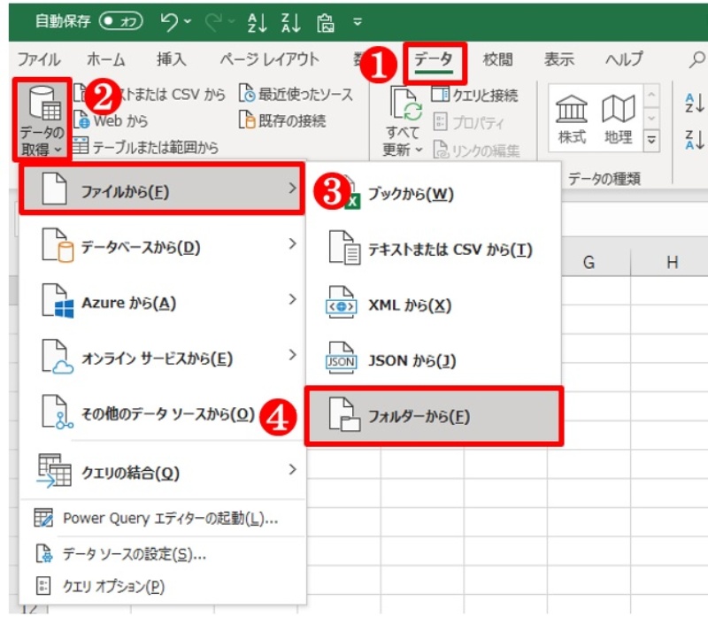Screen dimensions: 708x617
Task: Expand the data types gallery More arrow
Action: click(651, 140)
